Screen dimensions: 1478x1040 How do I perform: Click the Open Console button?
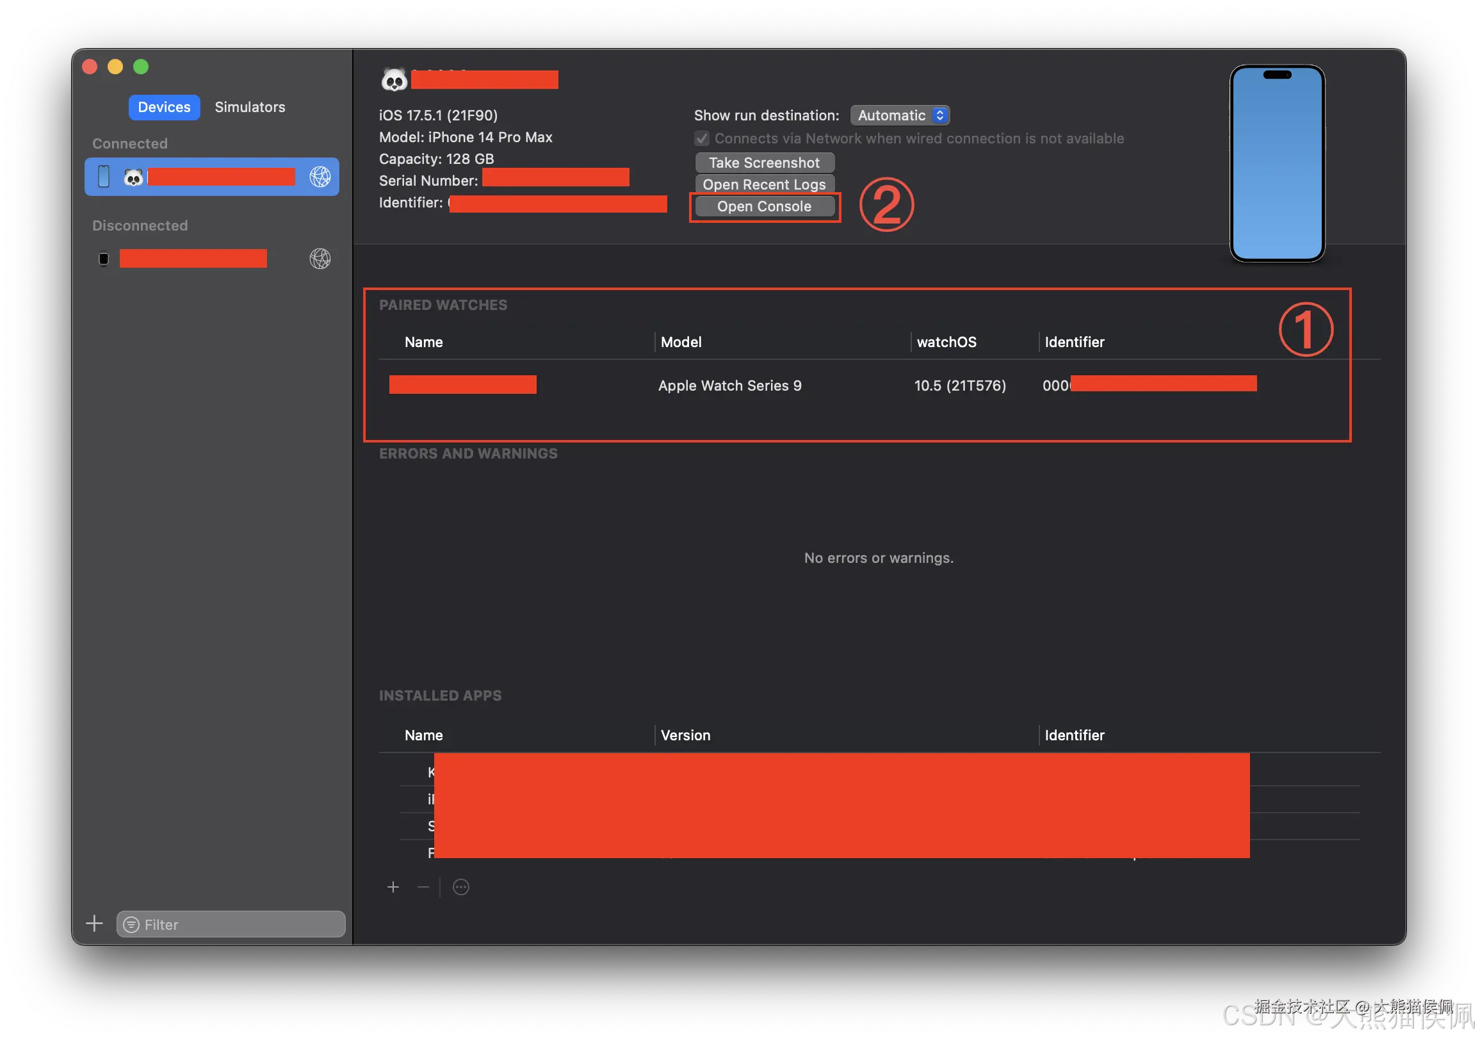tap(764, 206)
